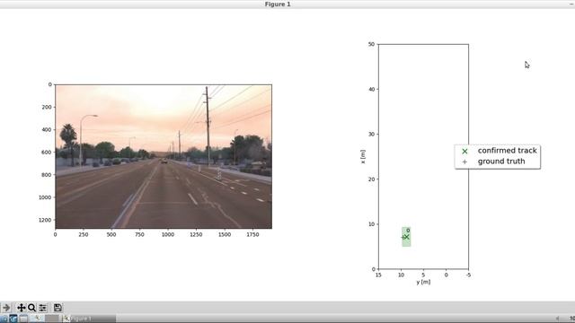Click the 'x [m]' axis label
The height and width of the screenshot is (323, 575).
point(363,156)
